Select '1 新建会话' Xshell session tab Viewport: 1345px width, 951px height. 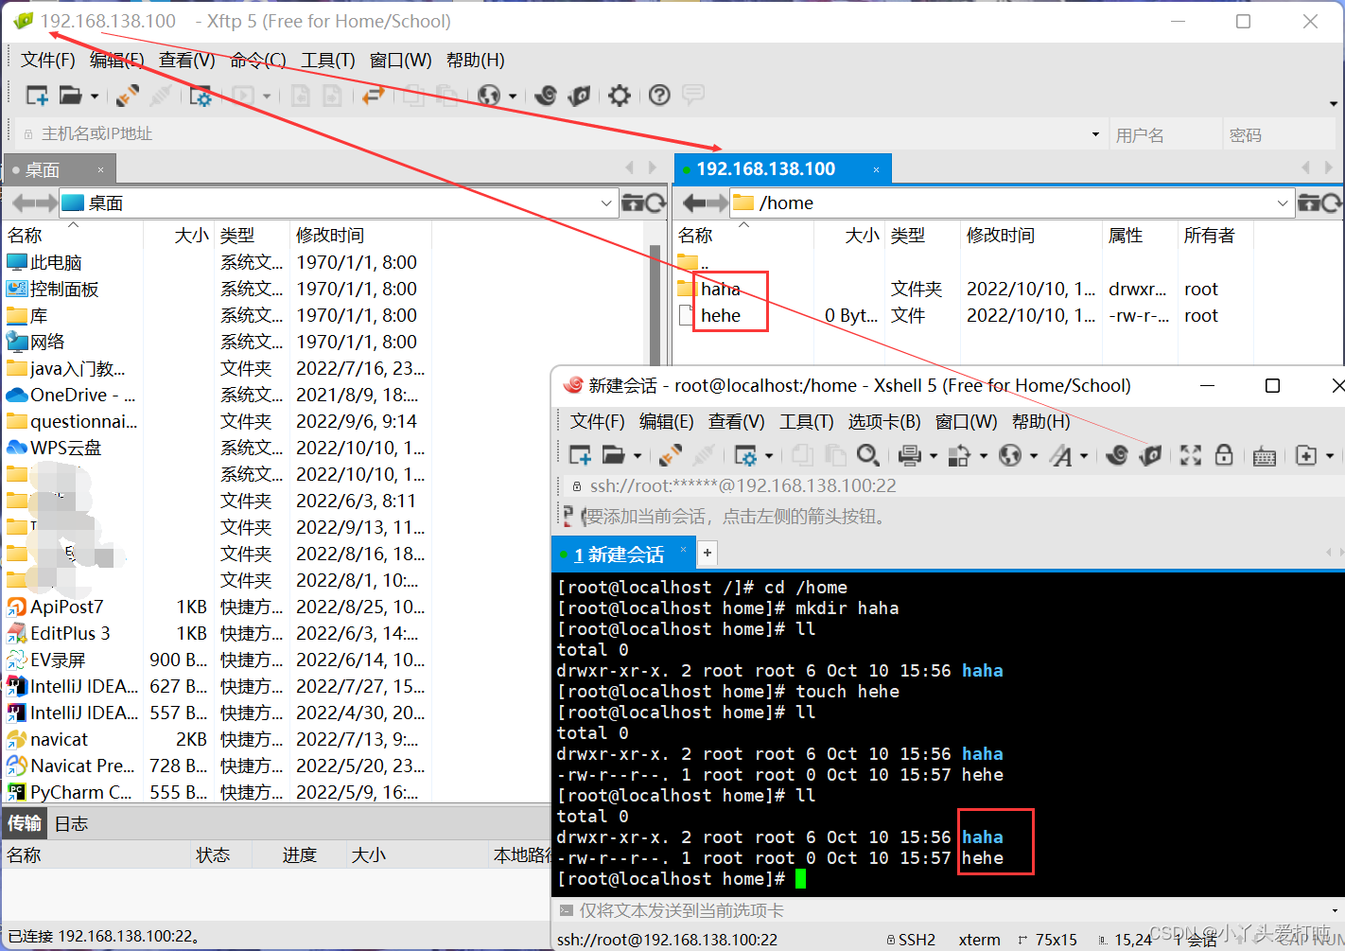623,555
